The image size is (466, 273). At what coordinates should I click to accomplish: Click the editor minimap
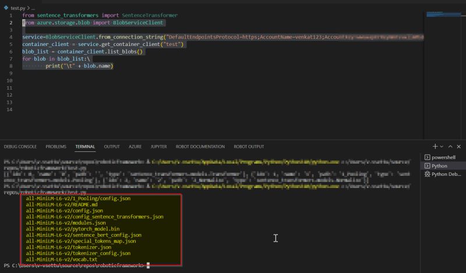point(444,14)
